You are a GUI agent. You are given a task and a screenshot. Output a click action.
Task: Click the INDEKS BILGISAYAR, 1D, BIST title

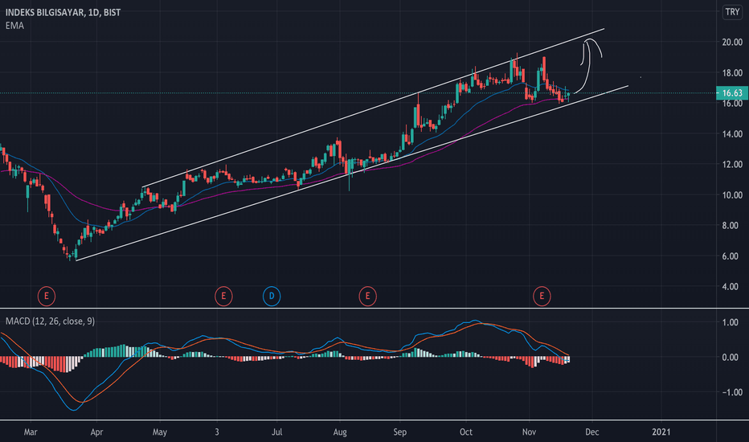coord(63,12)
